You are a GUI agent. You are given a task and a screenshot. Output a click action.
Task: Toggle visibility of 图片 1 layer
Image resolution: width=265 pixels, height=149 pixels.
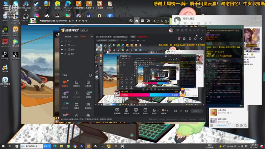click(62, 54)
